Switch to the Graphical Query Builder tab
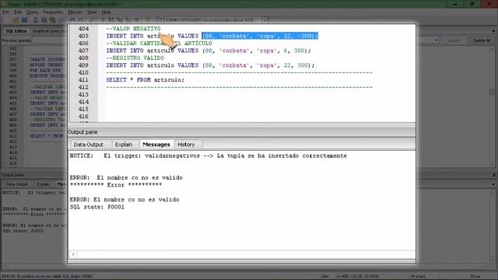Viewport: 498px width, 280px height. [x=49, y=31]
